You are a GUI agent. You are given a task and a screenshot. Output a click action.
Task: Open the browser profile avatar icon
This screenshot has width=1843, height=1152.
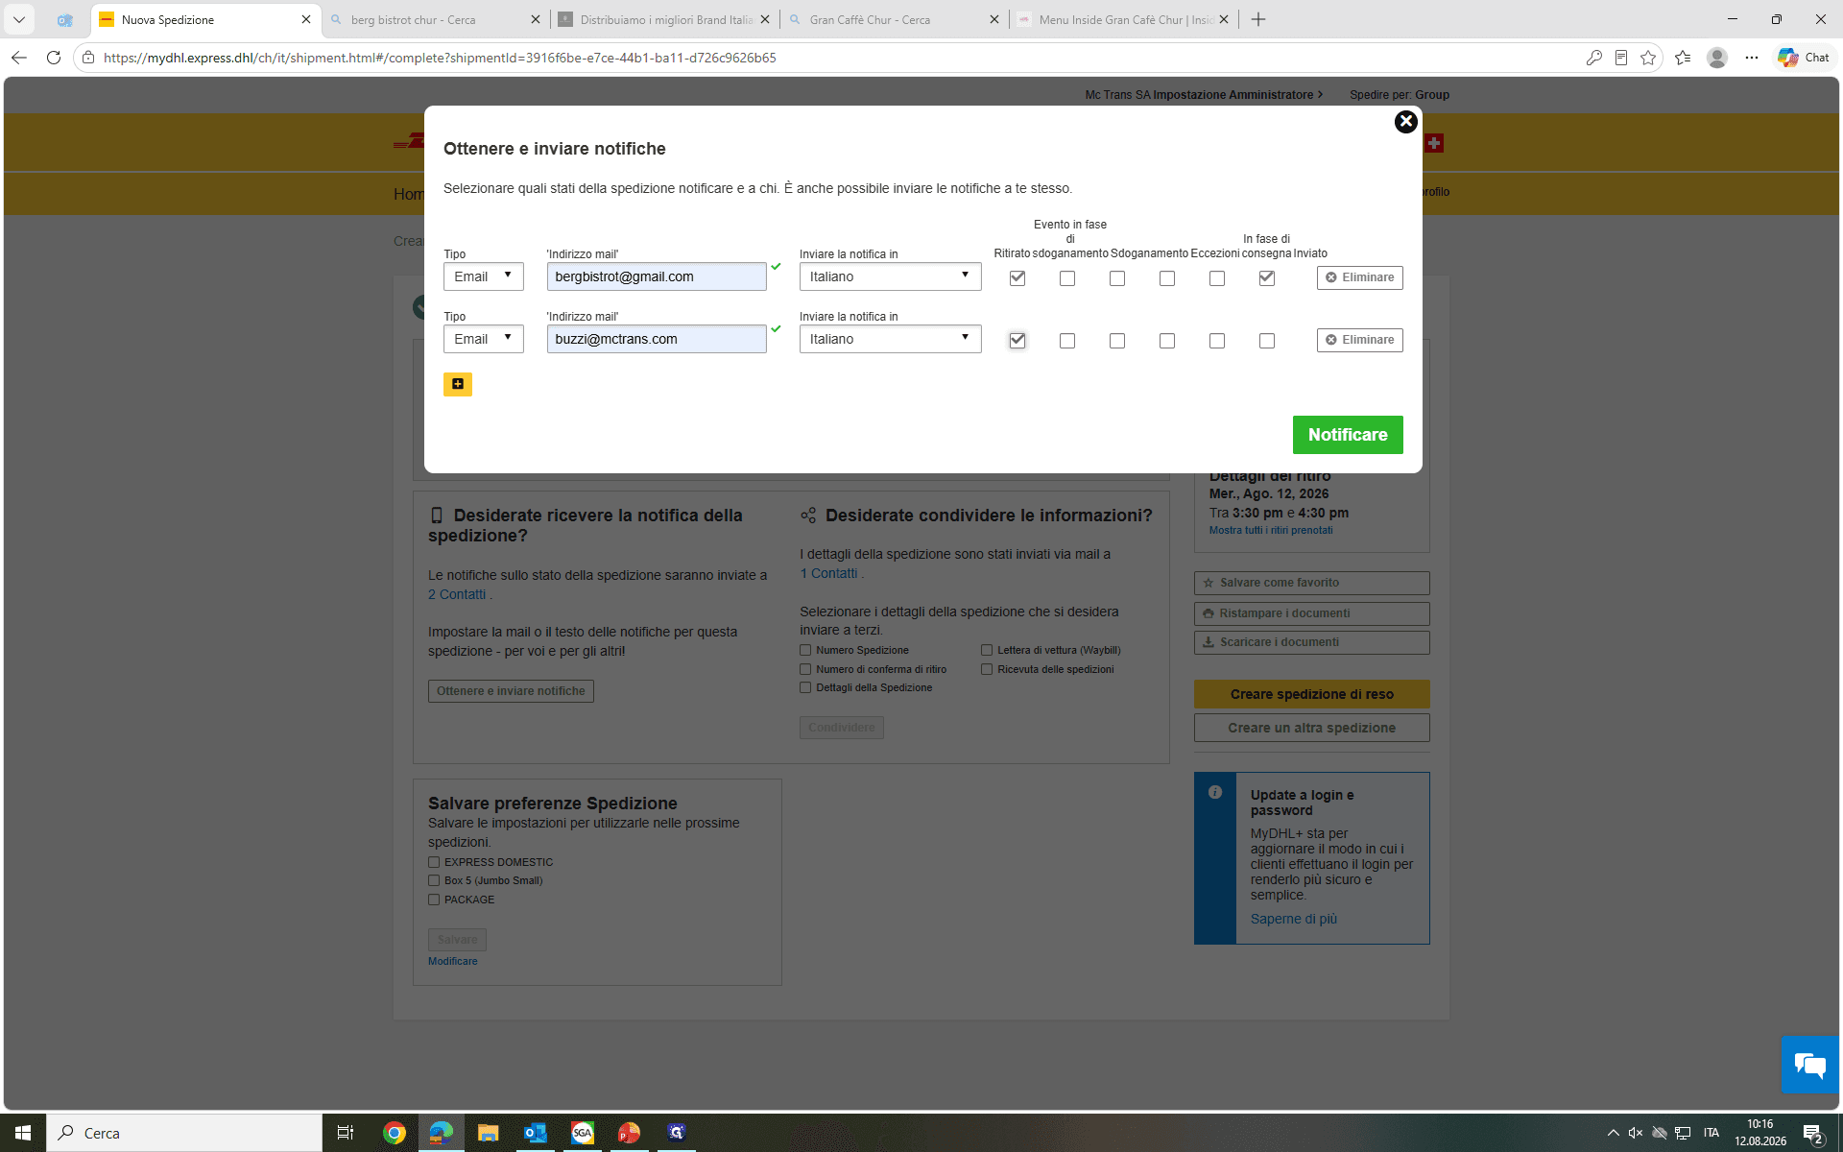(x=1717, y=58)
